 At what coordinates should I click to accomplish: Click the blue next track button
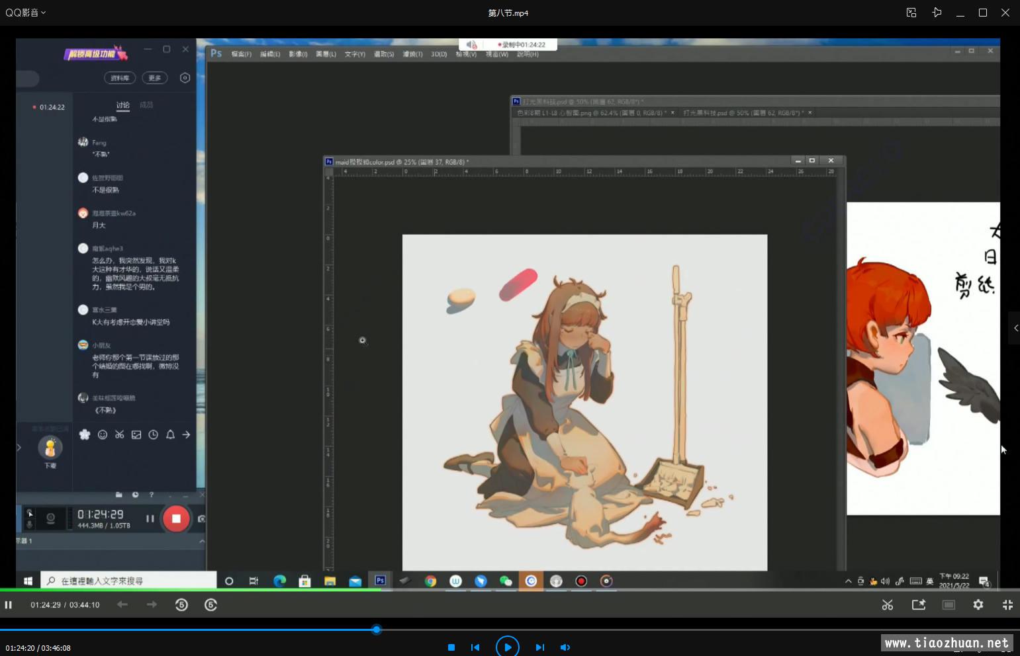pyautogui.click(x=539, y=647)
